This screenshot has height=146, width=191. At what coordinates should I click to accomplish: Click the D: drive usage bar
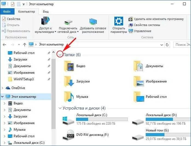168,119
